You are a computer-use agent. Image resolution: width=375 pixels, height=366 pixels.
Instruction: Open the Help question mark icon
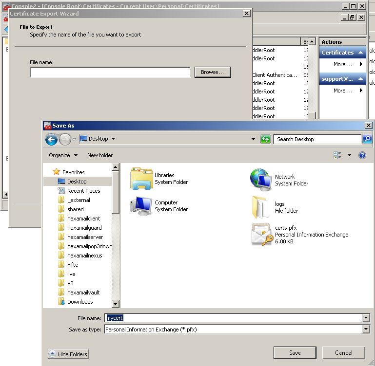coord(362,155)
